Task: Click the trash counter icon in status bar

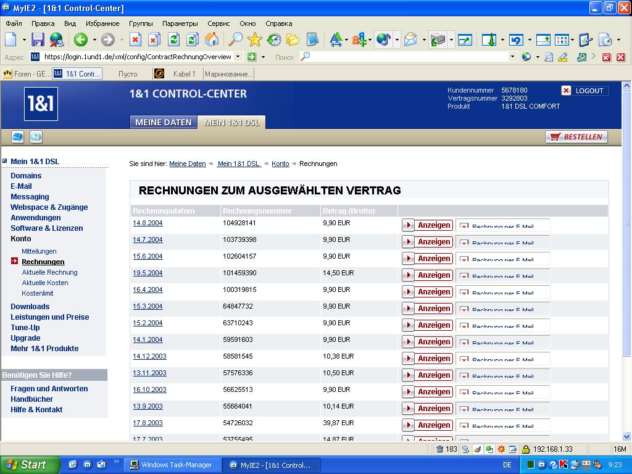Action: tap(439, 449)
